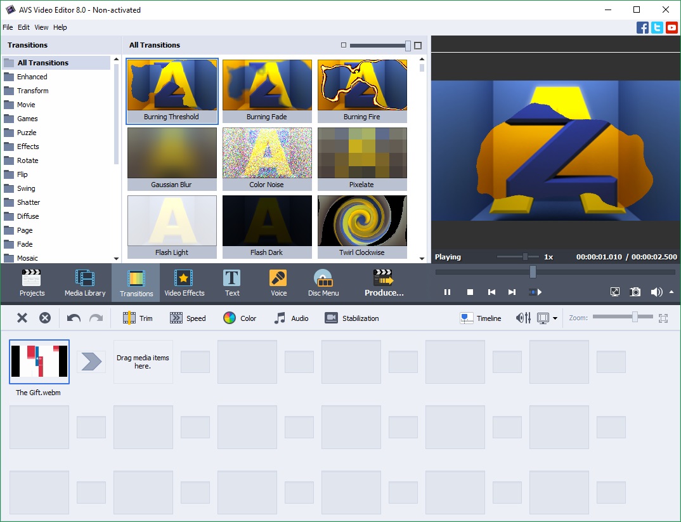Mute the preview volume
681x522 pixels.
coord(656,292)
